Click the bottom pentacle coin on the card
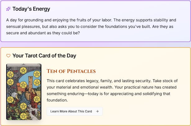The height and width of the screenshot is (126, 191). 24,115
